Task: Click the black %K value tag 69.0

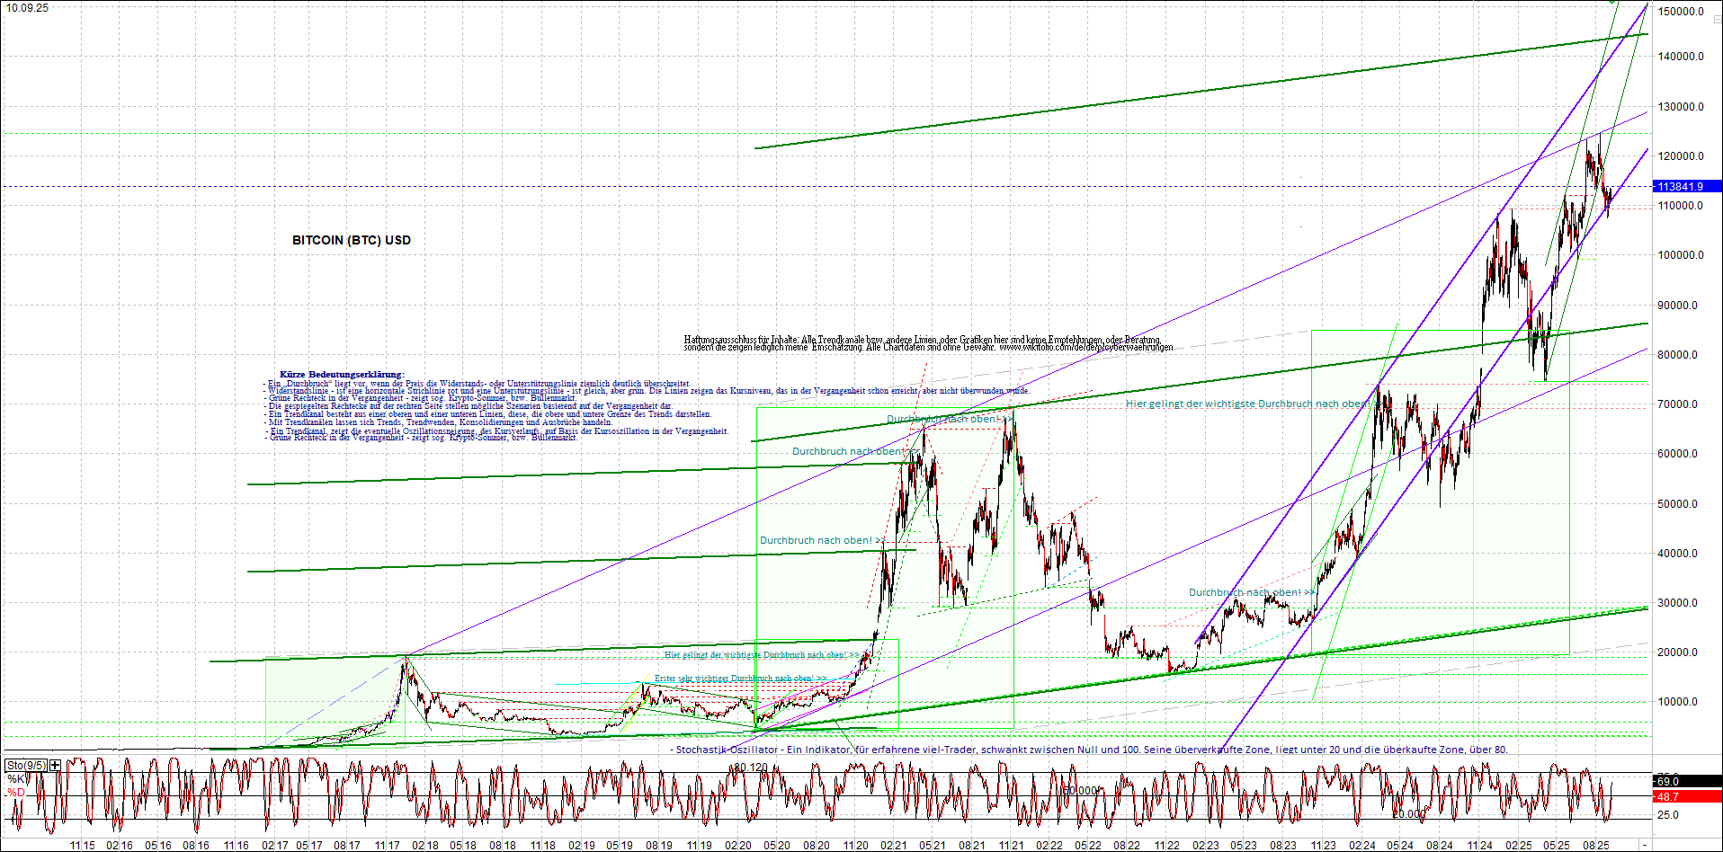Action: [x=1687, y=781]
